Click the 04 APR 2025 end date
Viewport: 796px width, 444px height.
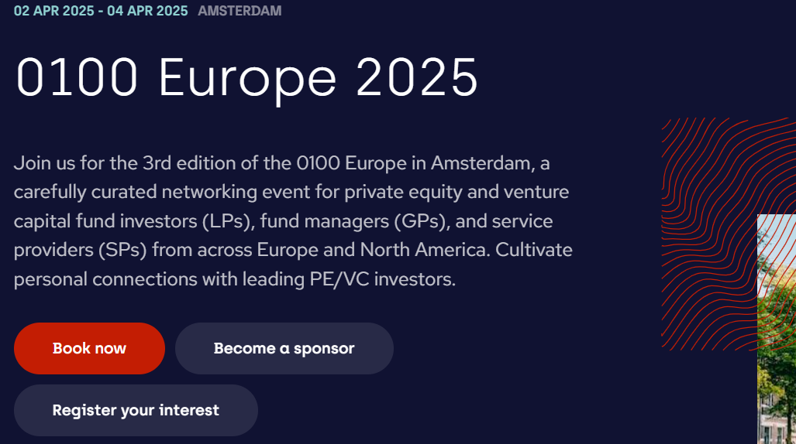coord(147,11)
